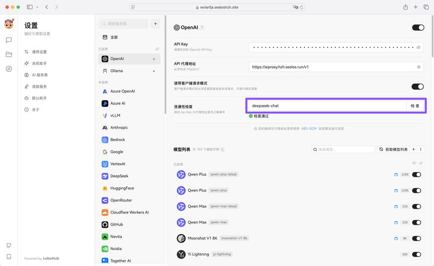Disable the OpenAI provider toggle

tap(418, 28)
